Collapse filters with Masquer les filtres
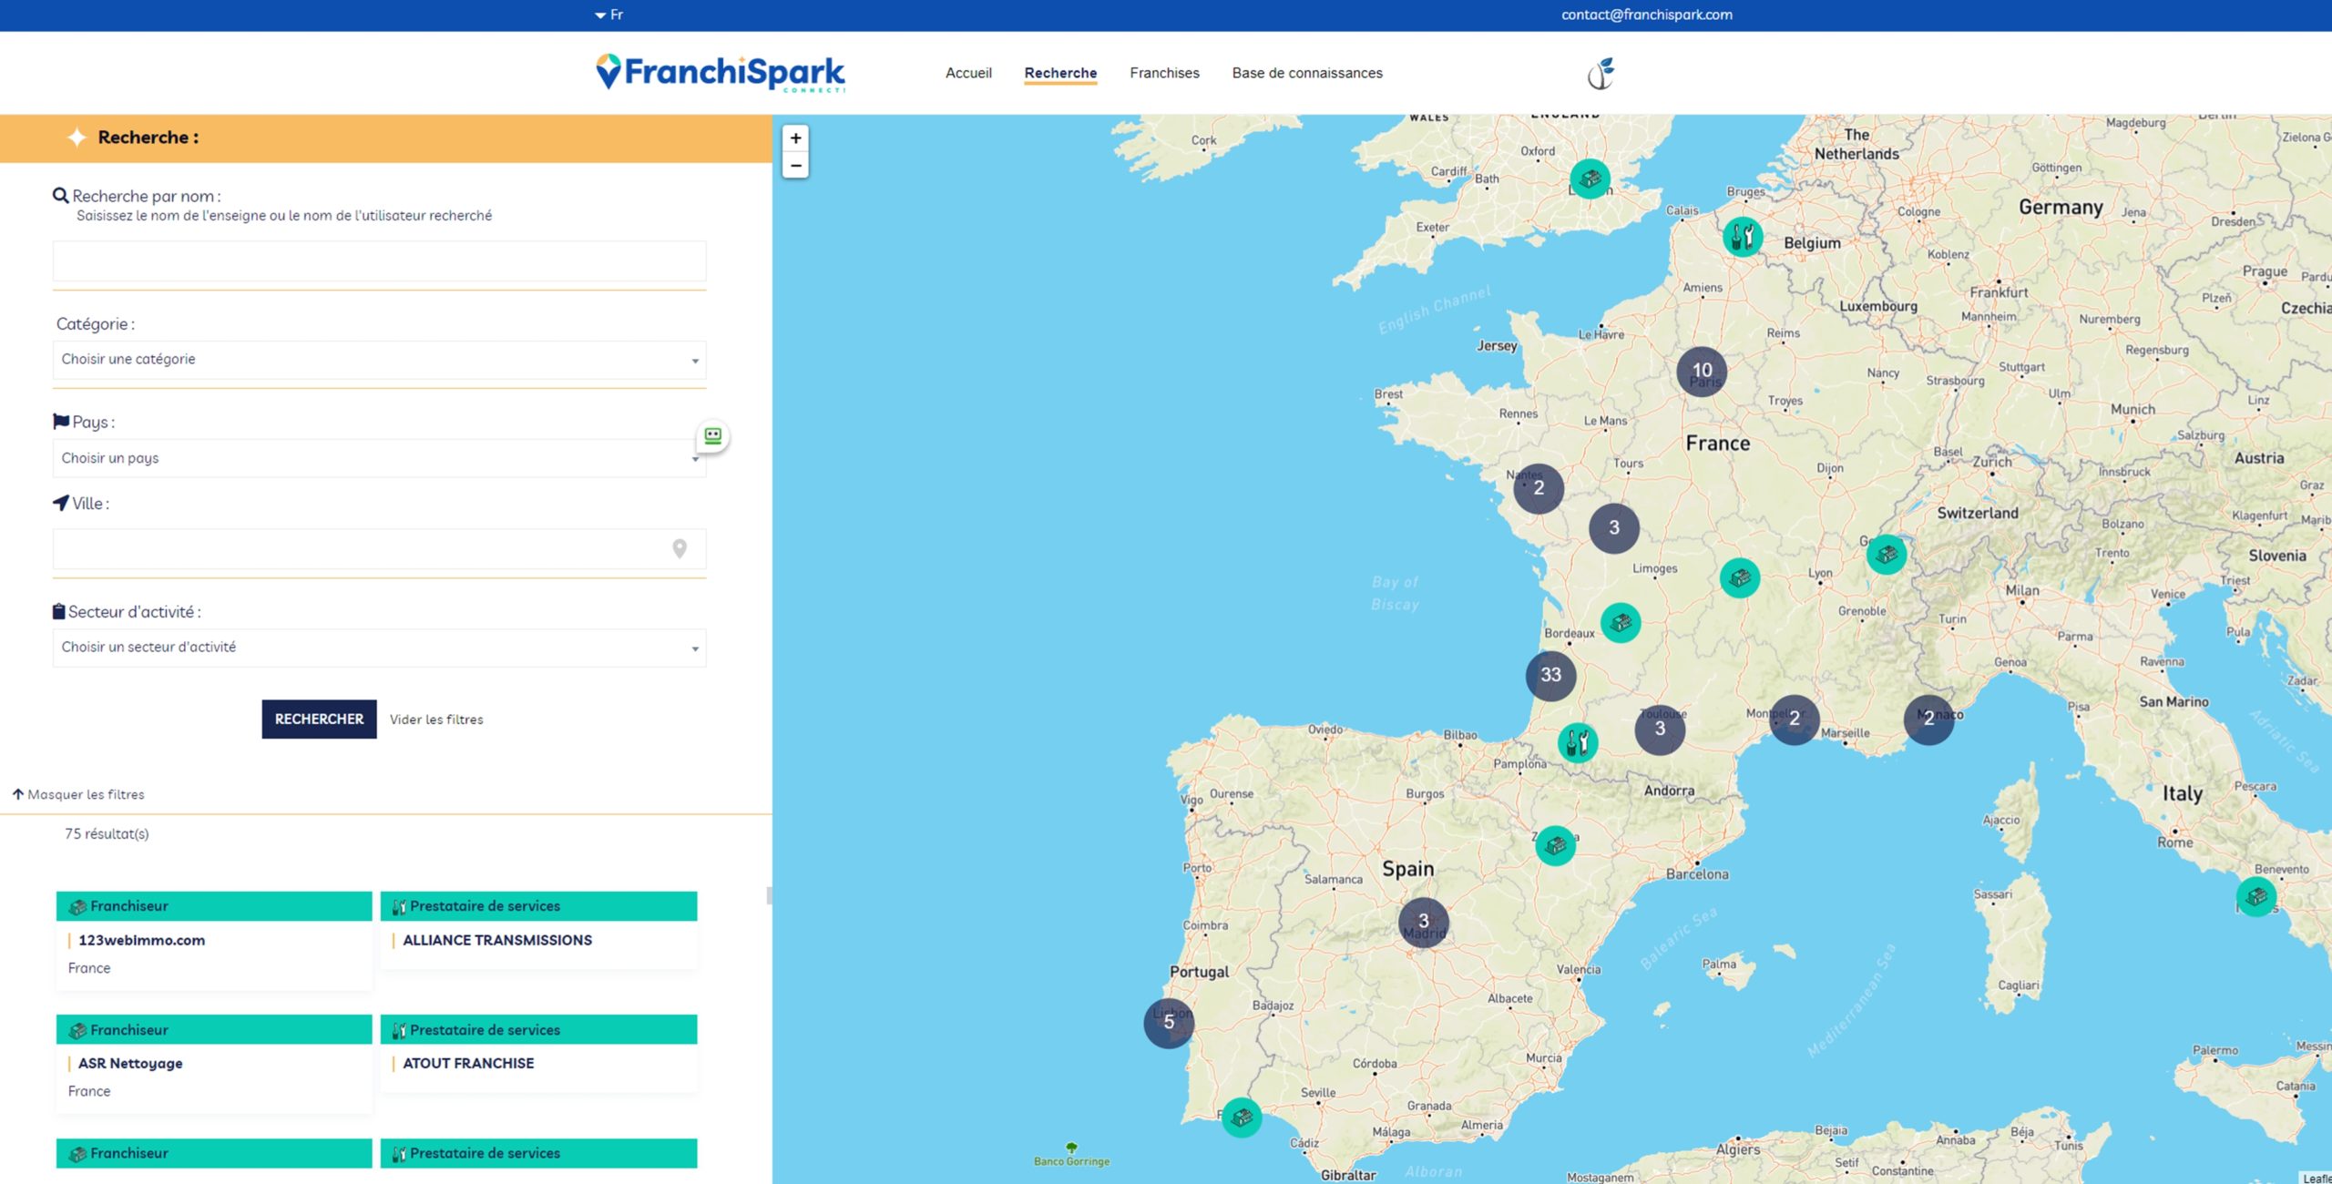Screen dimensions: 2332x1184 tap(78, 794)
